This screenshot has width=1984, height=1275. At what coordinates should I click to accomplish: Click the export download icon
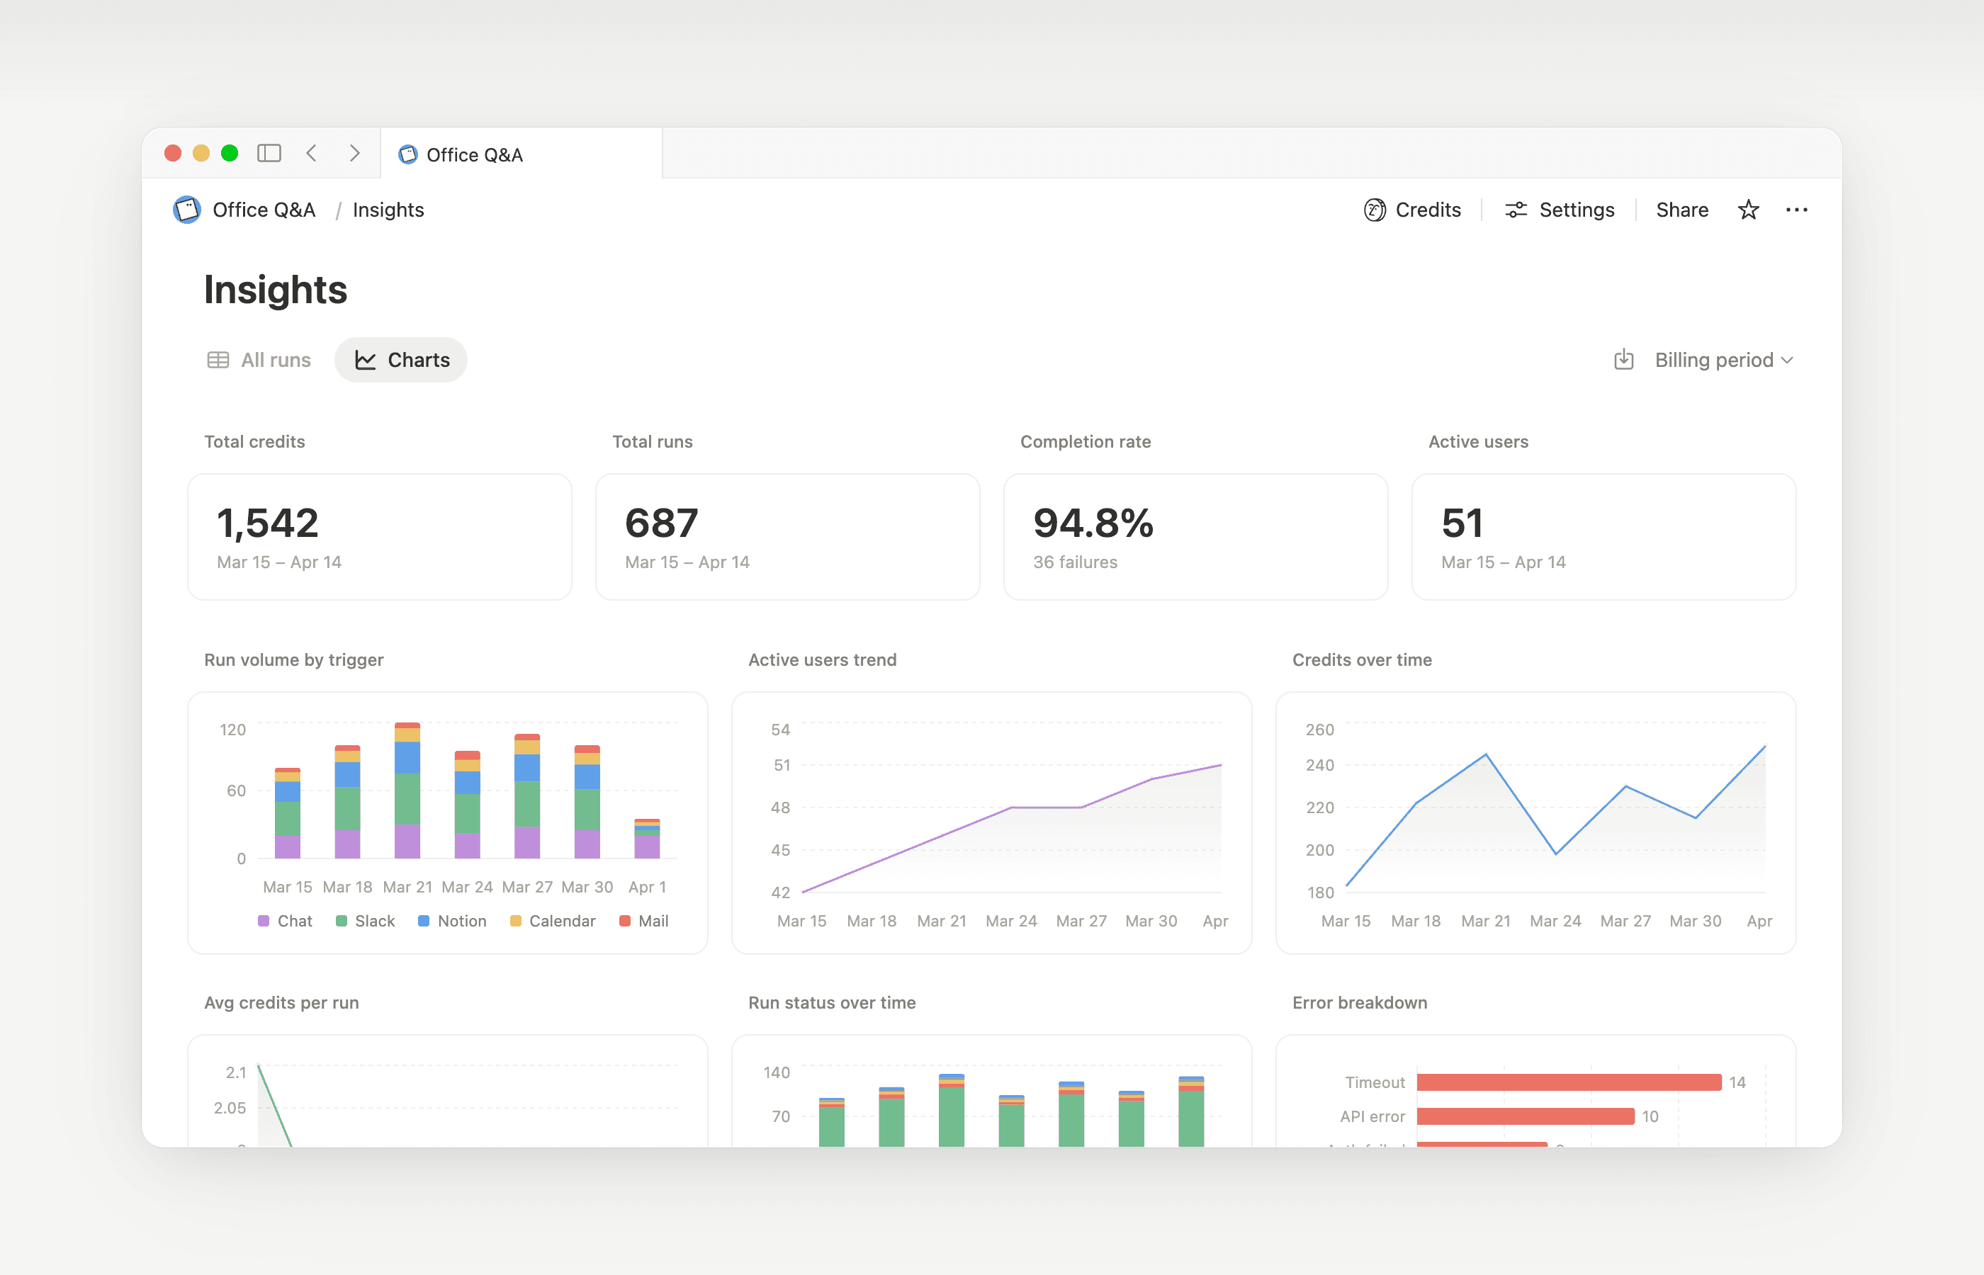1624,360
